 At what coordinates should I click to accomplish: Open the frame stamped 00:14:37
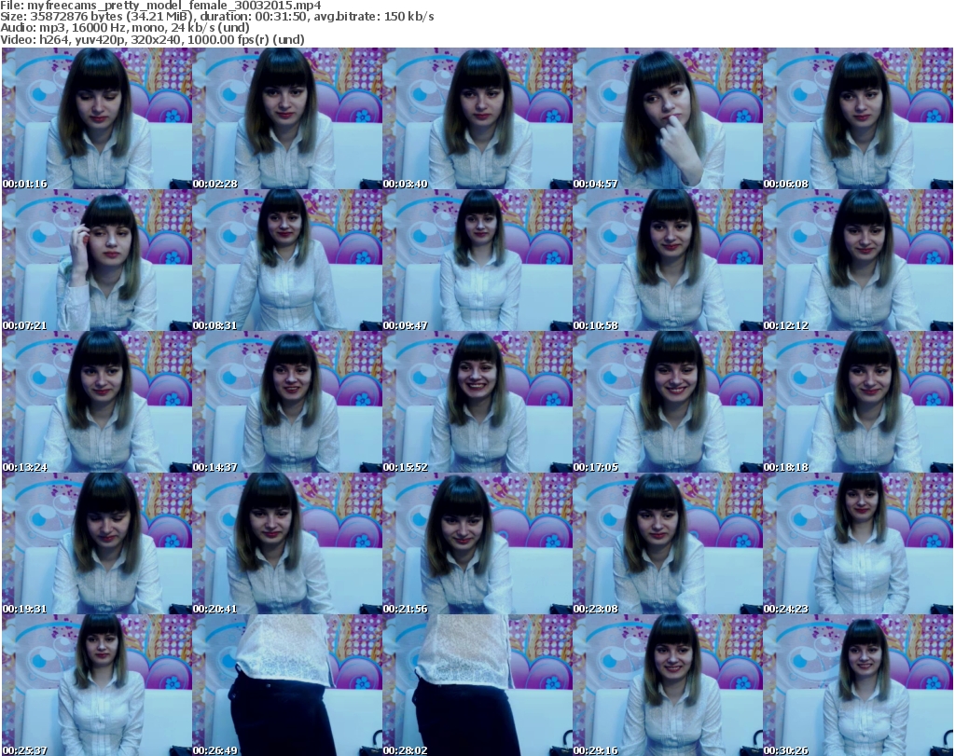pyautogui.click(x=287, y=402)
